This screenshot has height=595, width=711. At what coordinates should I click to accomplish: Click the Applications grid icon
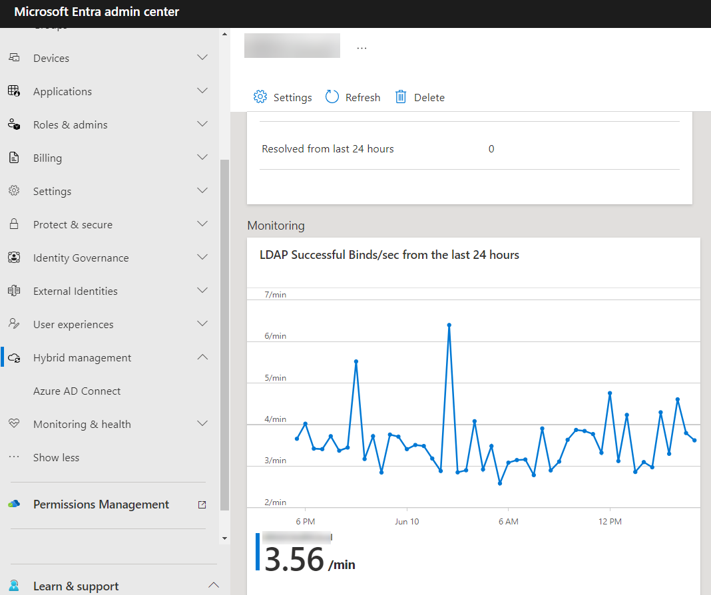click(14, 91)
